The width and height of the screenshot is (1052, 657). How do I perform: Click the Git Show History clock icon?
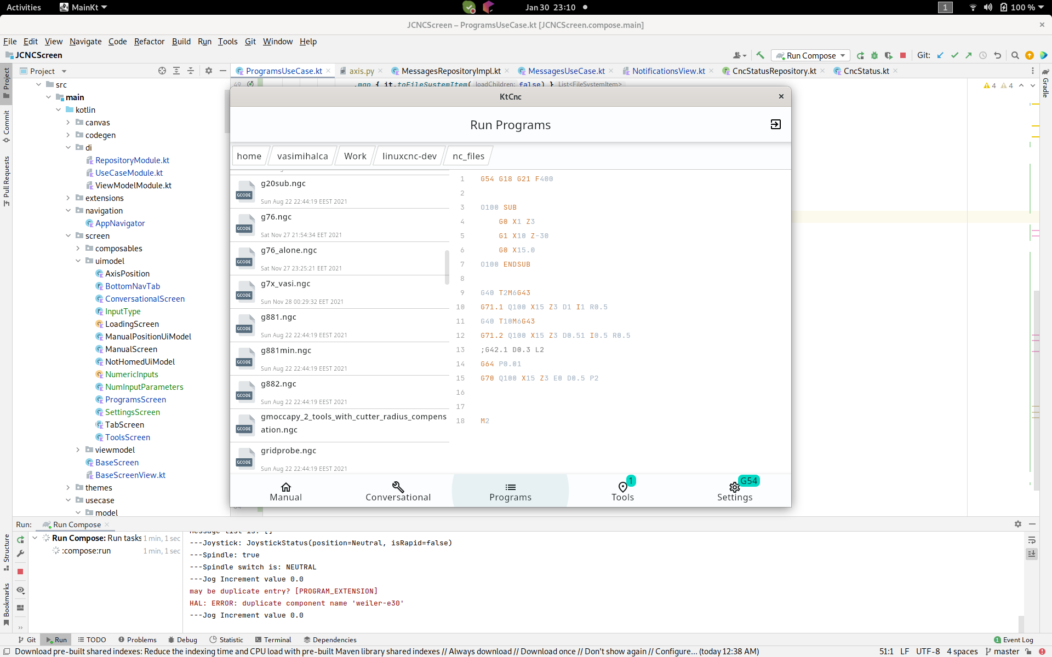[x=983, y=55]
